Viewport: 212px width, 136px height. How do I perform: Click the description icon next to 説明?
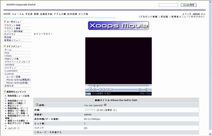[37, 105]
